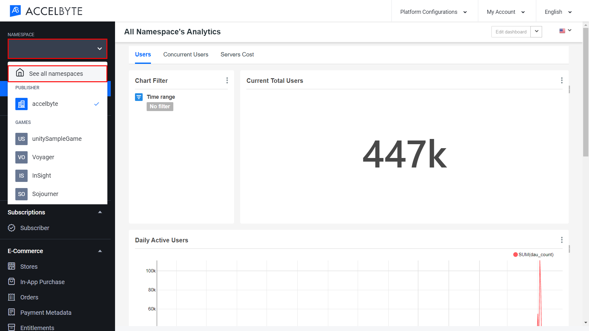The height and width of the screenshot is (331, 589).
Task: Toggle the SUM(dau_count) legend series
Action: pos(533,255)
